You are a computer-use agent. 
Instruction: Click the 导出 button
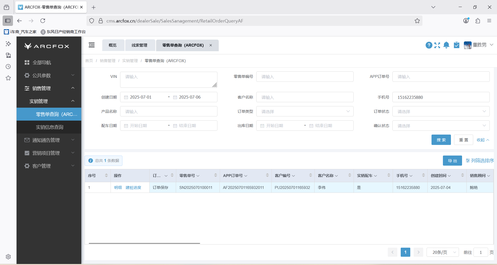click(452, 161)
